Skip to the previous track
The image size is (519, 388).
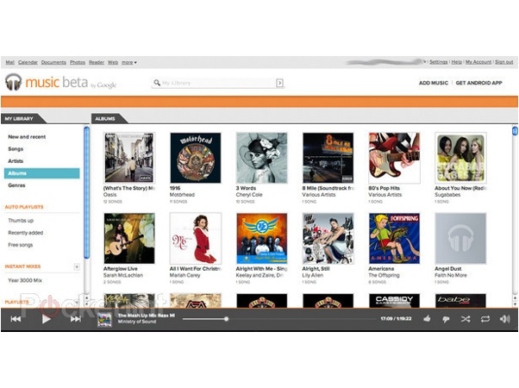point(16,319)
